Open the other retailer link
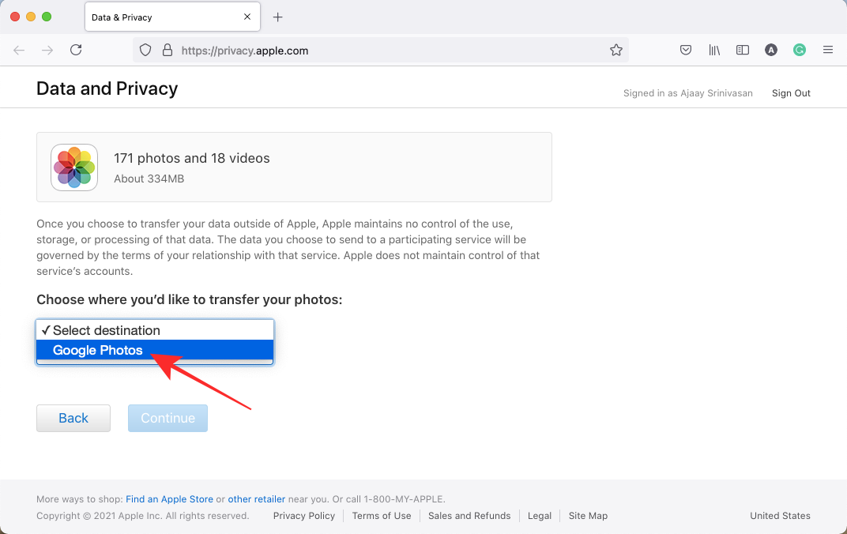Screen dimensions: 847x534 tap(257, 499)
